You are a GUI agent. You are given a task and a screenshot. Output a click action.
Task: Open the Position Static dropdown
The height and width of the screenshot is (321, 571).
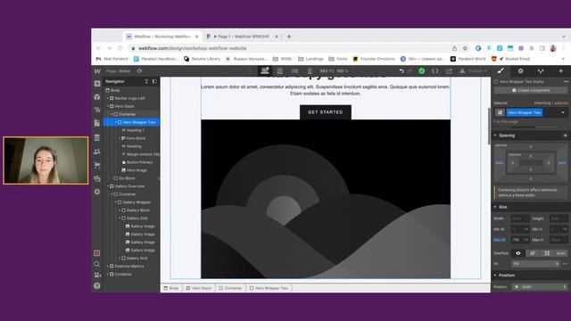pyautogui.click(x=540, y=287)
